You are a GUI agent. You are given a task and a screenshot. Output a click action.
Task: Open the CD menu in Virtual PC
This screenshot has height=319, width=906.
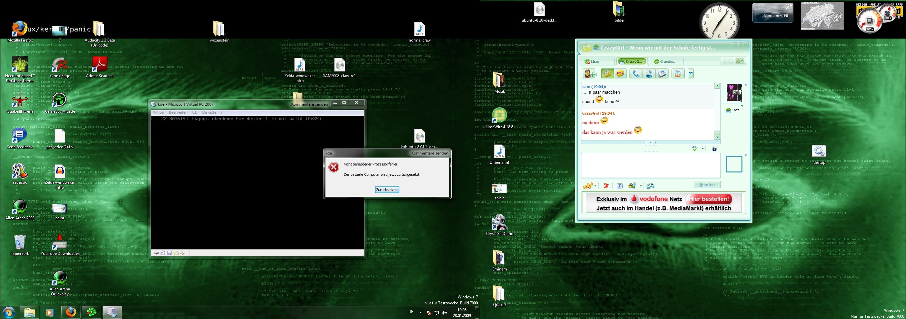click(x=195, y=113)
